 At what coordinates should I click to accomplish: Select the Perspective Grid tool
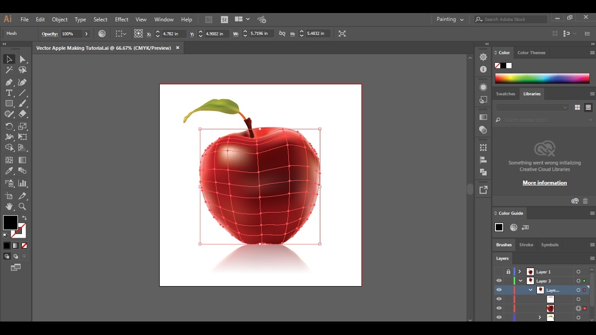(23, 147)
